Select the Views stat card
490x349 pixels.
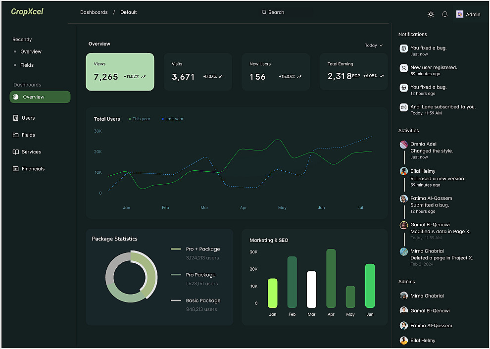point(120,72)
